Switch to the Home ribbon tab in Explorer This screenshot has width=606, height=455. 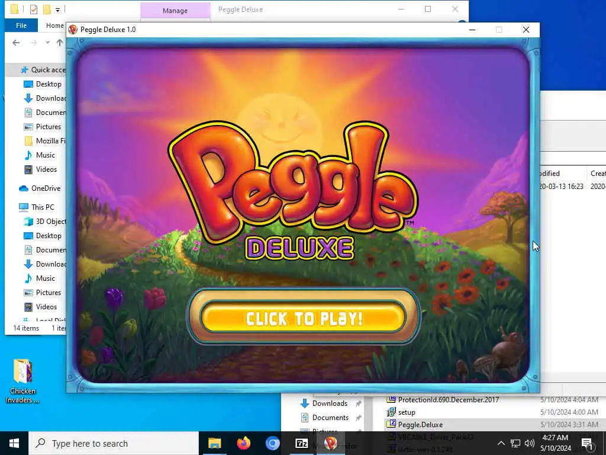click(x=54, y=25)
